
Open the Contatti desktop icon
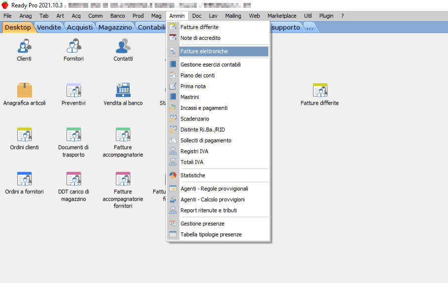tap(123, 46)
